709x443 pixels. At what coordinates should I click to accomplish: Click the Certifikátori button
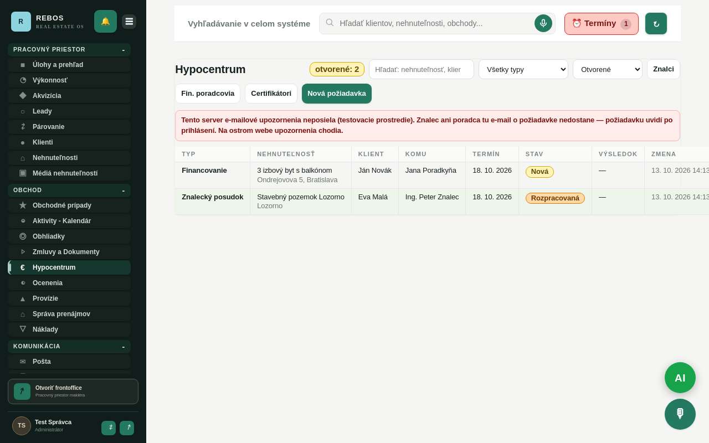tap(271, 94)
